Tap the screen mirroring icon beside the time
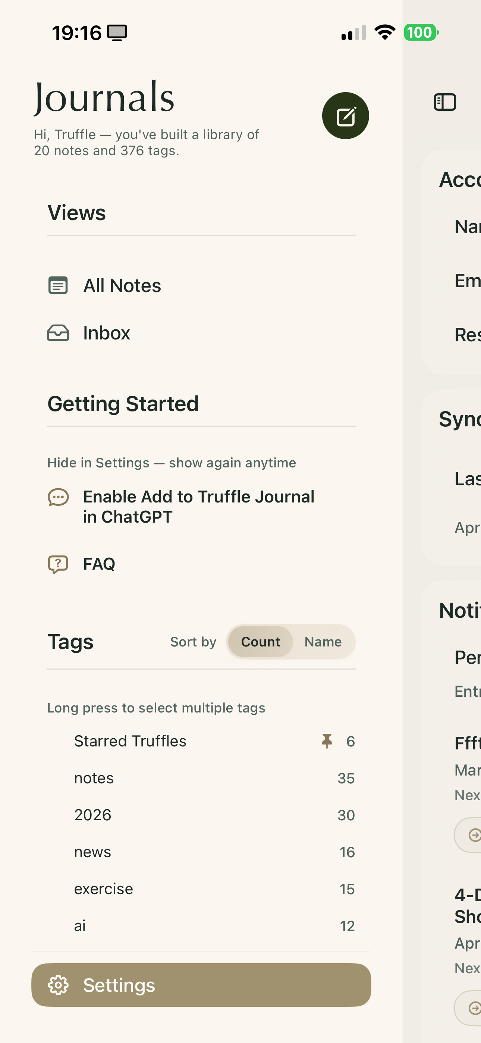The height and width of the screenshot is (1043, 481). click(x=117, y=33)
